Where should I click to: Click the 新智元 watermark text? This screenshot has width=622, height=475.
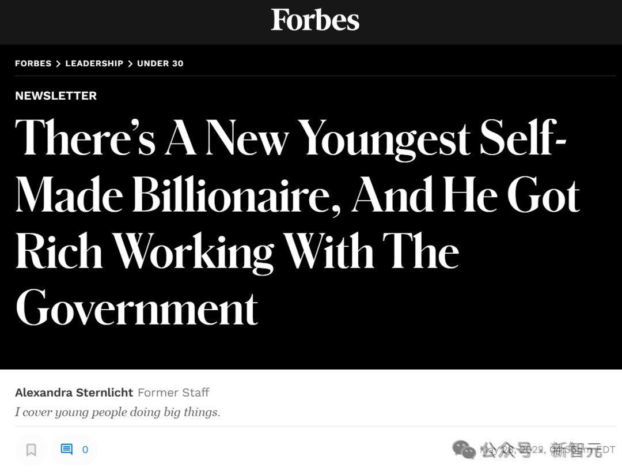[576, 450]
